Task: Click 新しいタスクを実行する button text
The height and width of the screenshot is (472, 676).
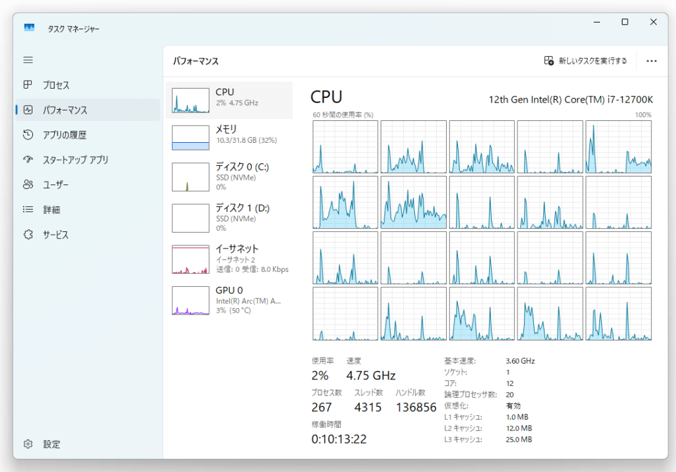Action: point(593,61)
